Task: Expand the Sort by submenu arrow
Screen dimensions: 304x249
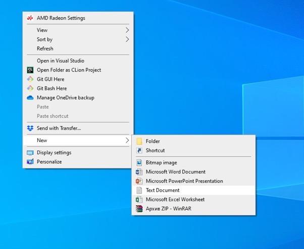Action: tap(127, 39)
